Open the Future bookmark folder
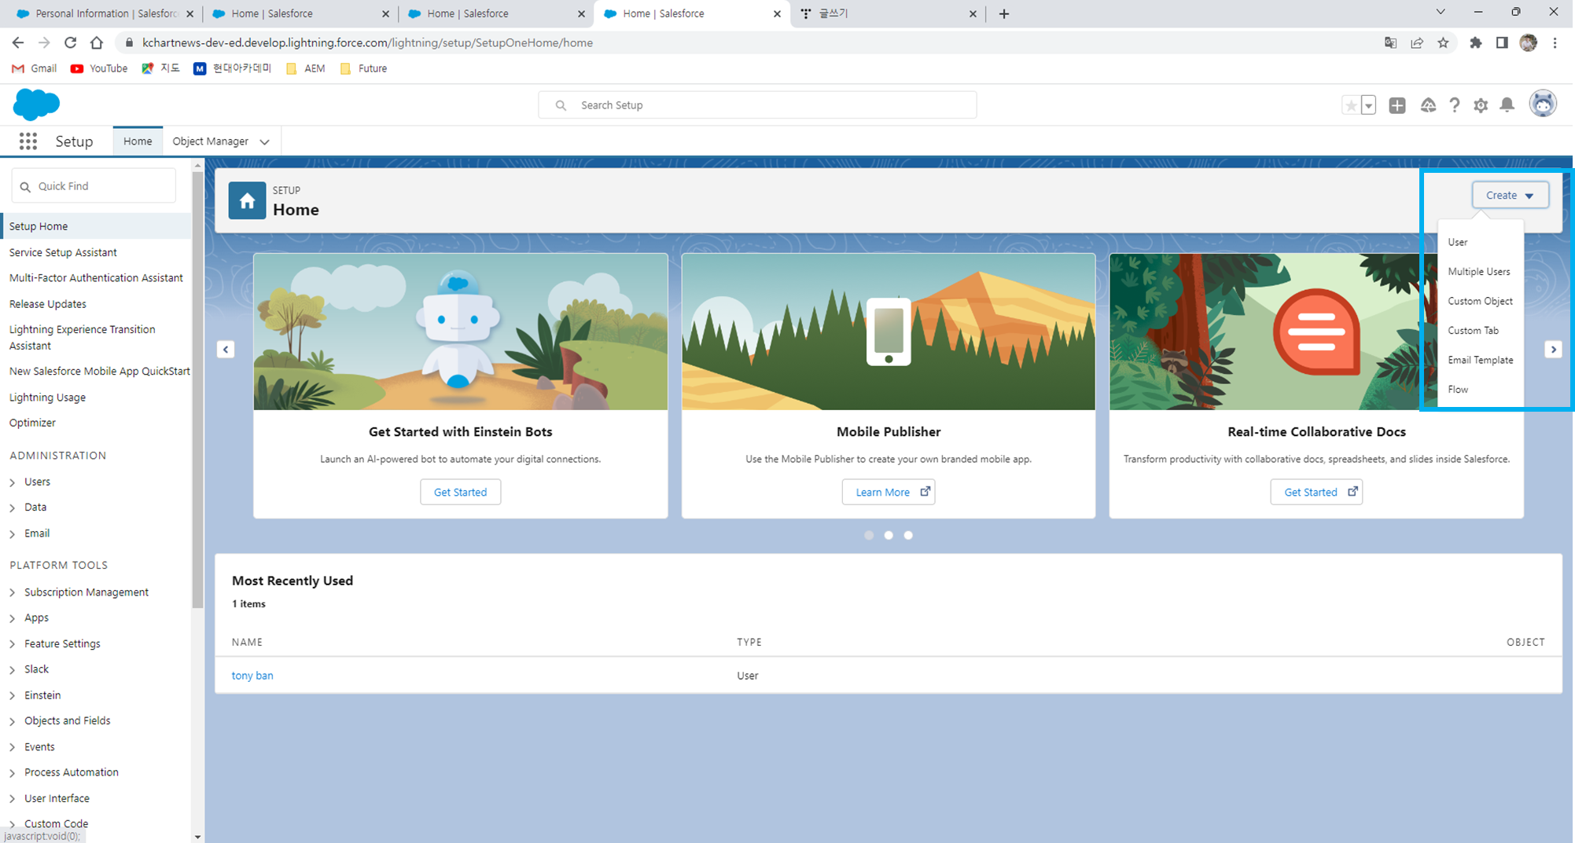The image size is (1575, 843). [x=363, y=68]
